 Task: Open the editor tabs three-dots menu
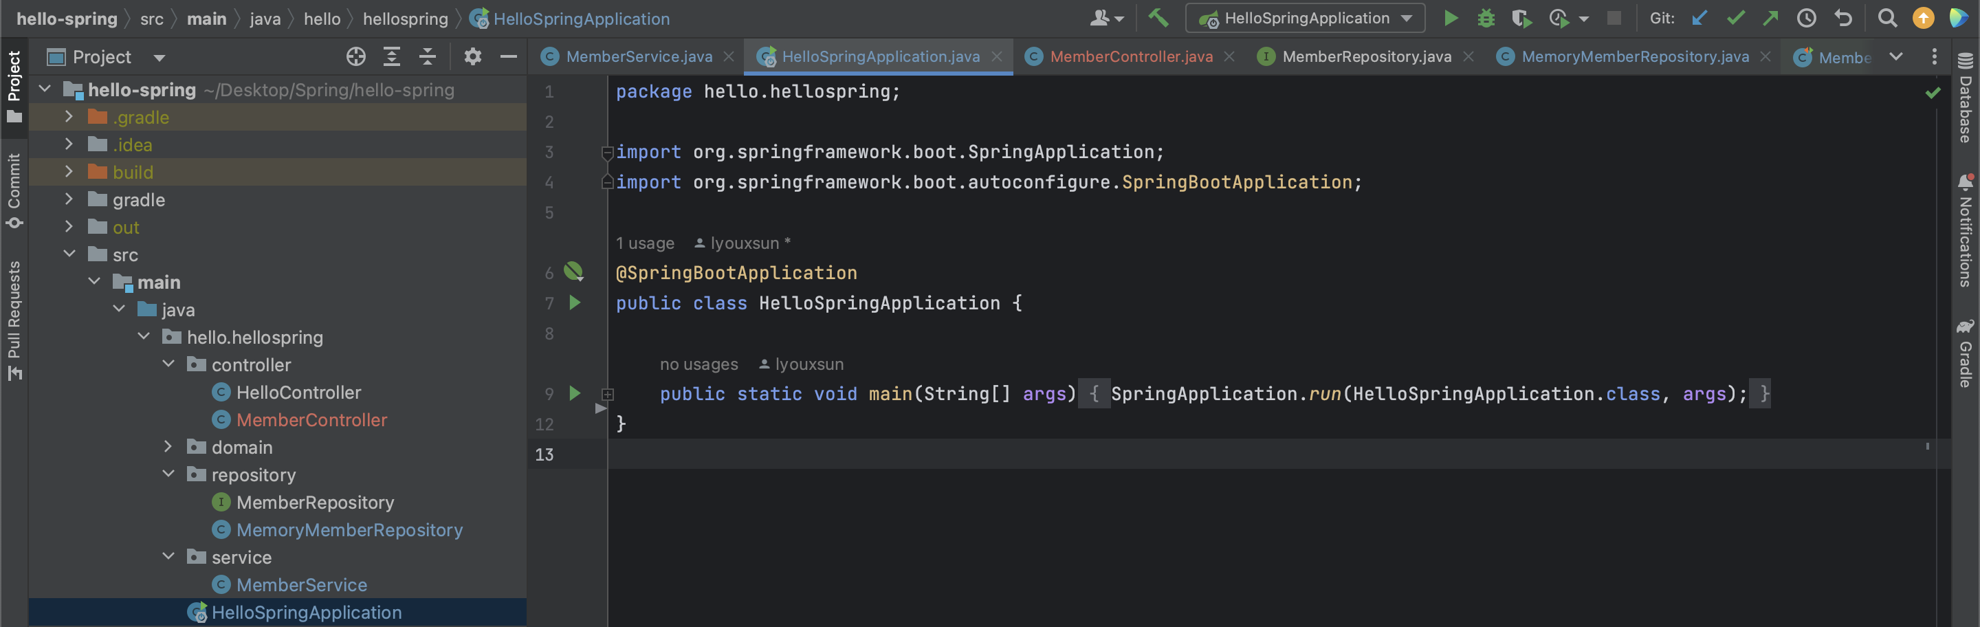pos(1935,56)
